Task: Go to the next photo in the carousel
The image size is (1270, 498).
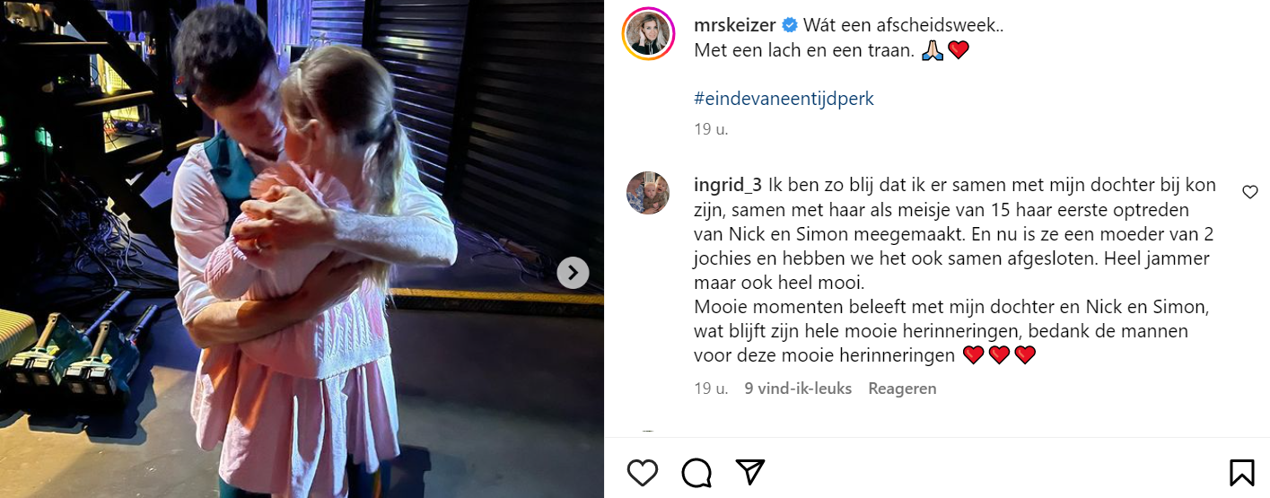Action: pyautogui.click(x=573, y=272)
